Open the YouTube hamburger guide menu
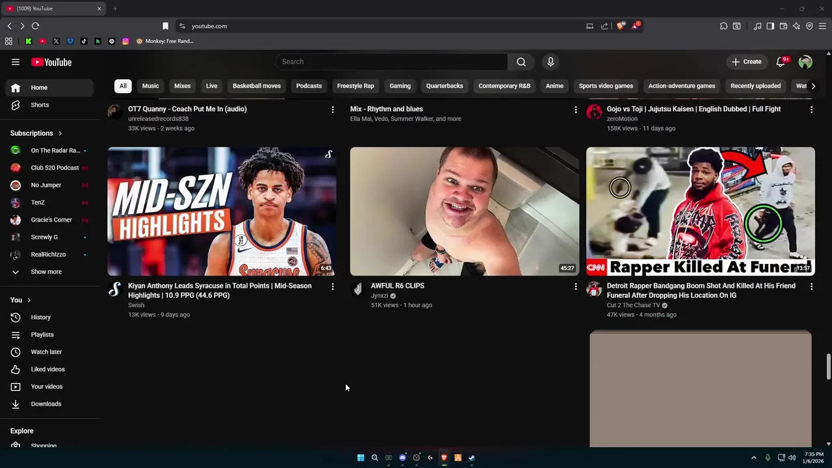 point(16,62)
